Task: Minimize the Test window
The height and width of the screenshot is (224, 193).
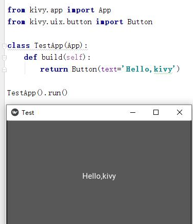Action: tap(133, 112)
